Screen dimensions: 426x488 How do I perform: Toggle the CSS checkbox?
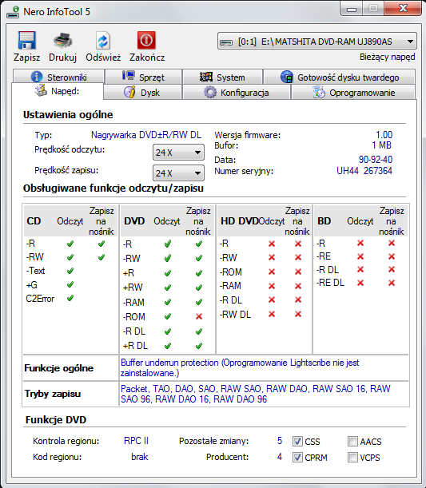(x=297, y=441)
